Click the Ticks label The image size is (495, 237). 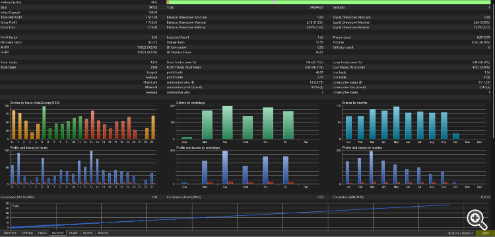point(170,7)
